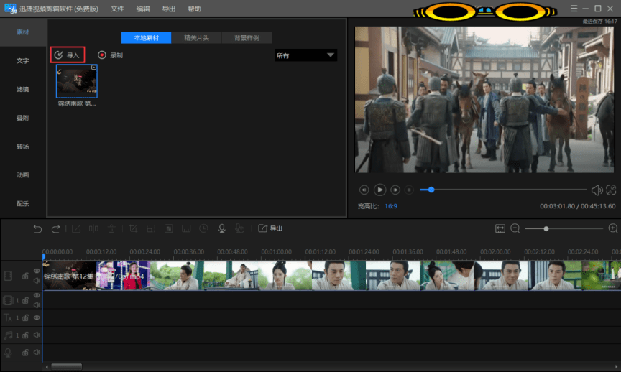Change the 16:9 aspect ratio setting
Screen dimensions: 621x372
pos(390,206)
